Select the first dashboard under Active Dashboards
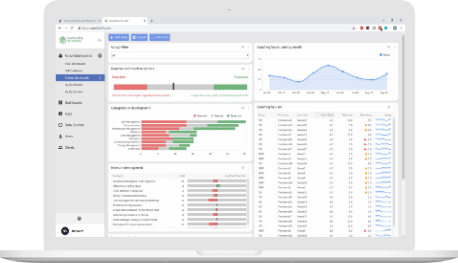The height and width of the screenshot is (263, 458). point(75,64)
